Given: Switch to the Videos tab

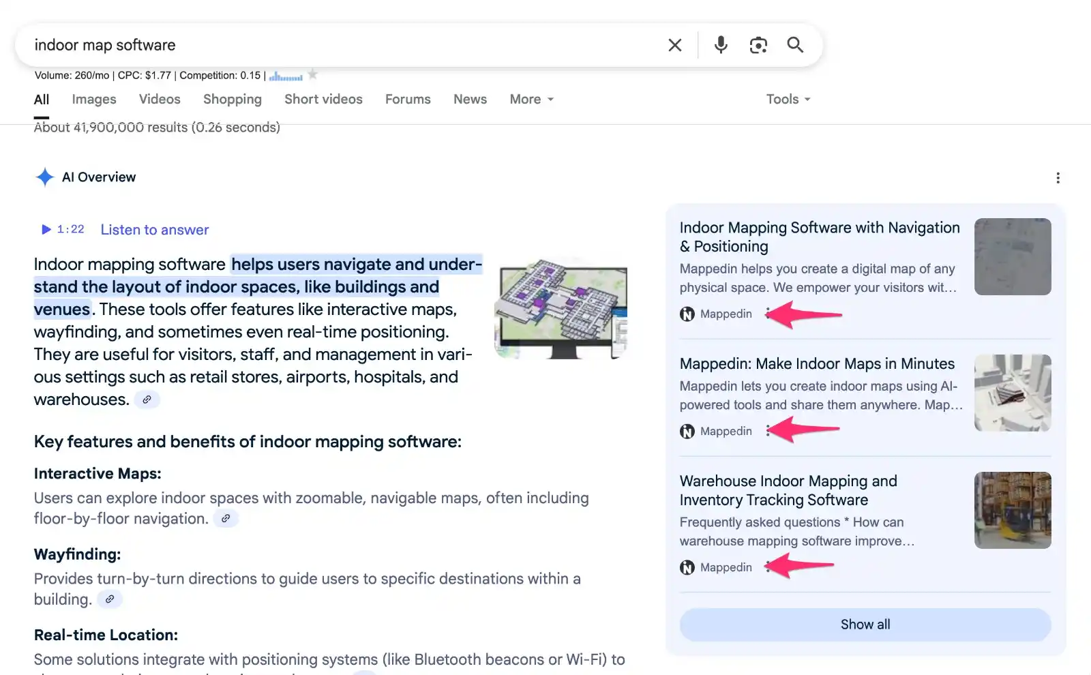Looking at the screenshot, I should pyautogui.click(x=160, y=100).
